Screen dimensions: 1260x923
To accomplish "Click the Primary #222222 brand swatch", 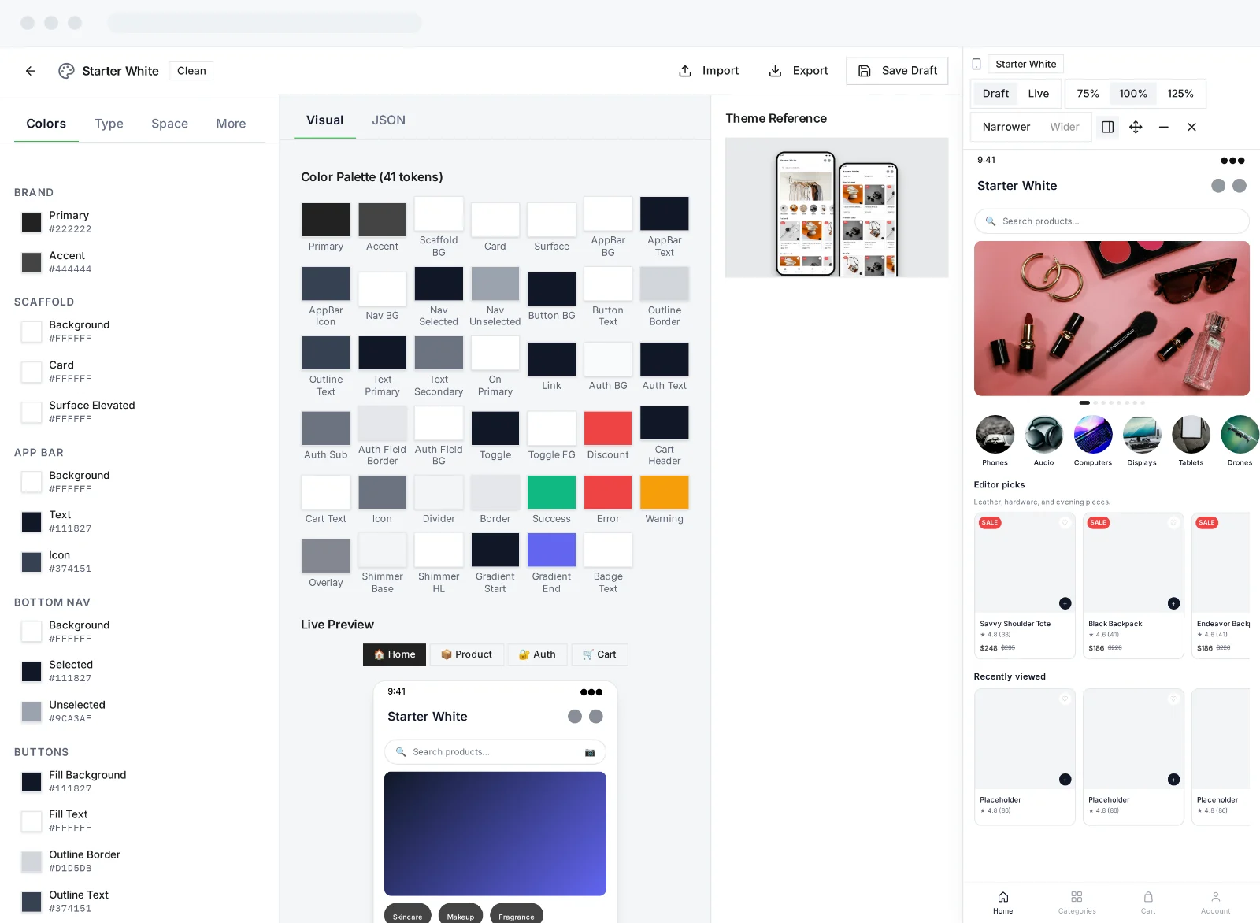I will pyautogui.click(x=31, y=222).
